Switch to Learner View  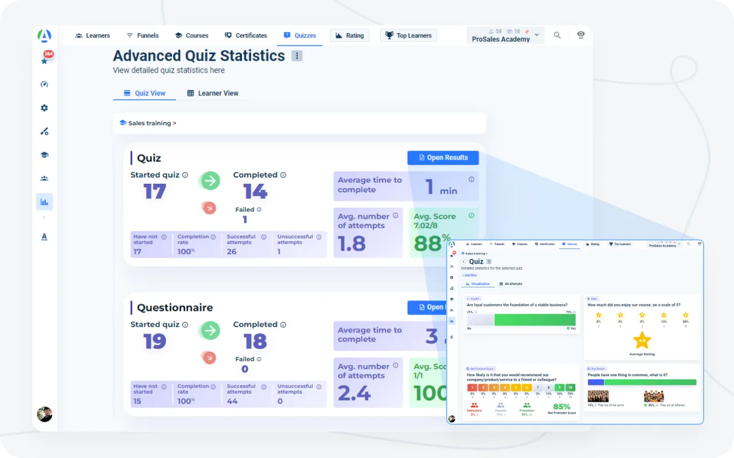(x=212, y=93)
